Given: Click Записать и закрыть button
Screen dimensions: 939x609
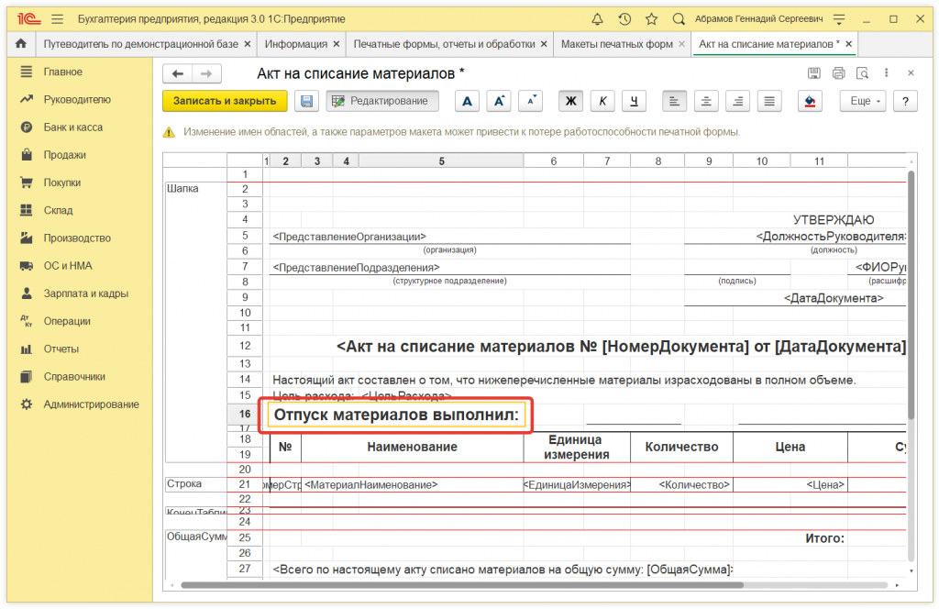Looking at the screenshot, I should coord(225,102).
